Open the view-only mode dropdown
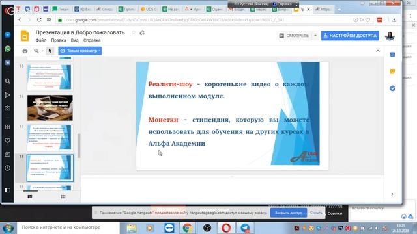This screenshot has height=234, width=417. tap(79, 51)
